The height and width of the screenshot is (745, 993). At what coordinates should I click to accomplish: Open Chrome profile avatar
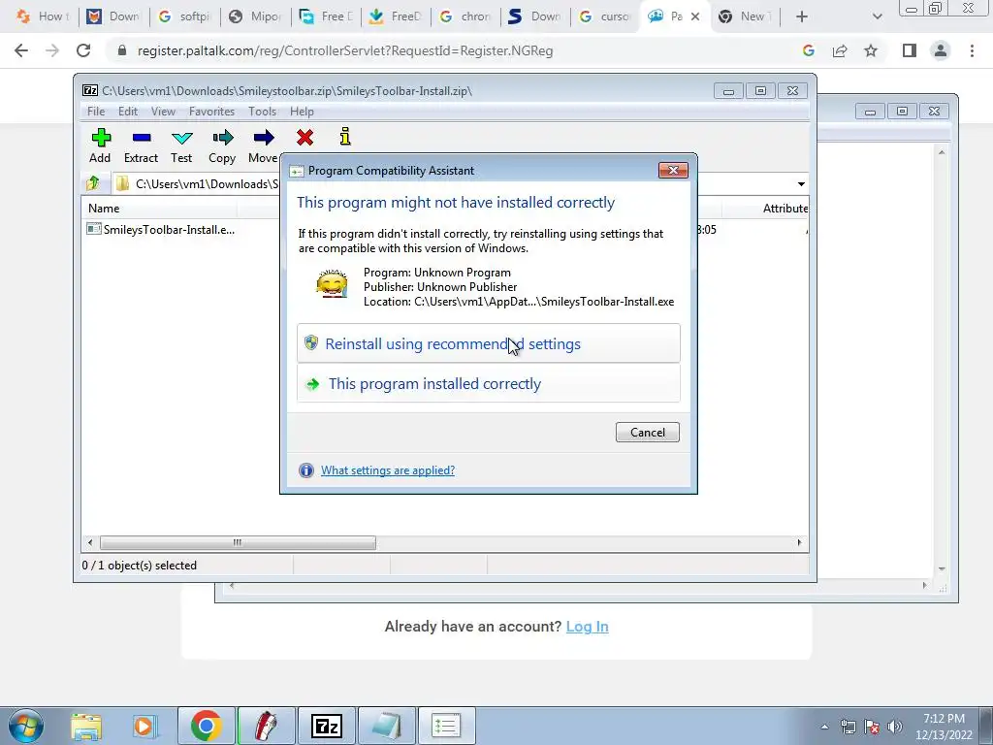941,50
